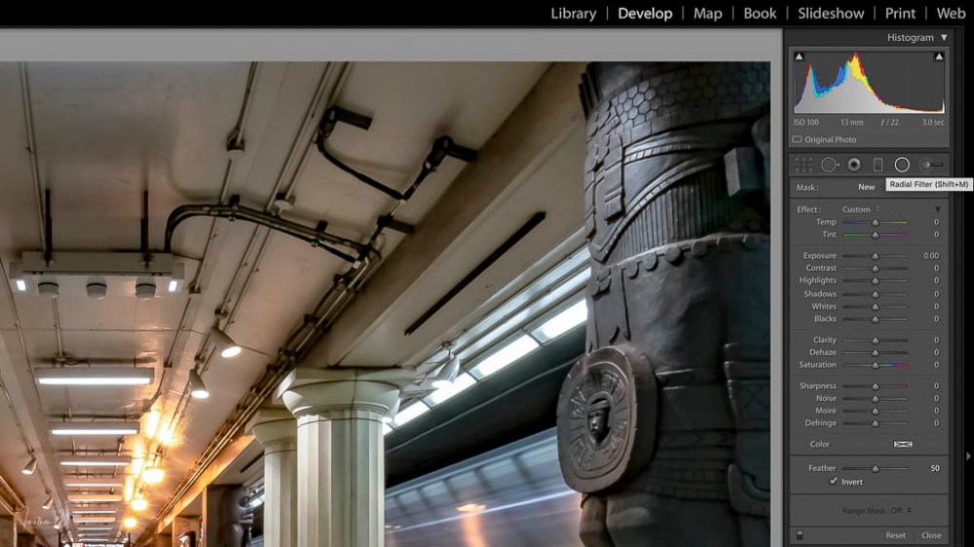
Task: Click the Dehaze slider handle
Action: [876, 352]
